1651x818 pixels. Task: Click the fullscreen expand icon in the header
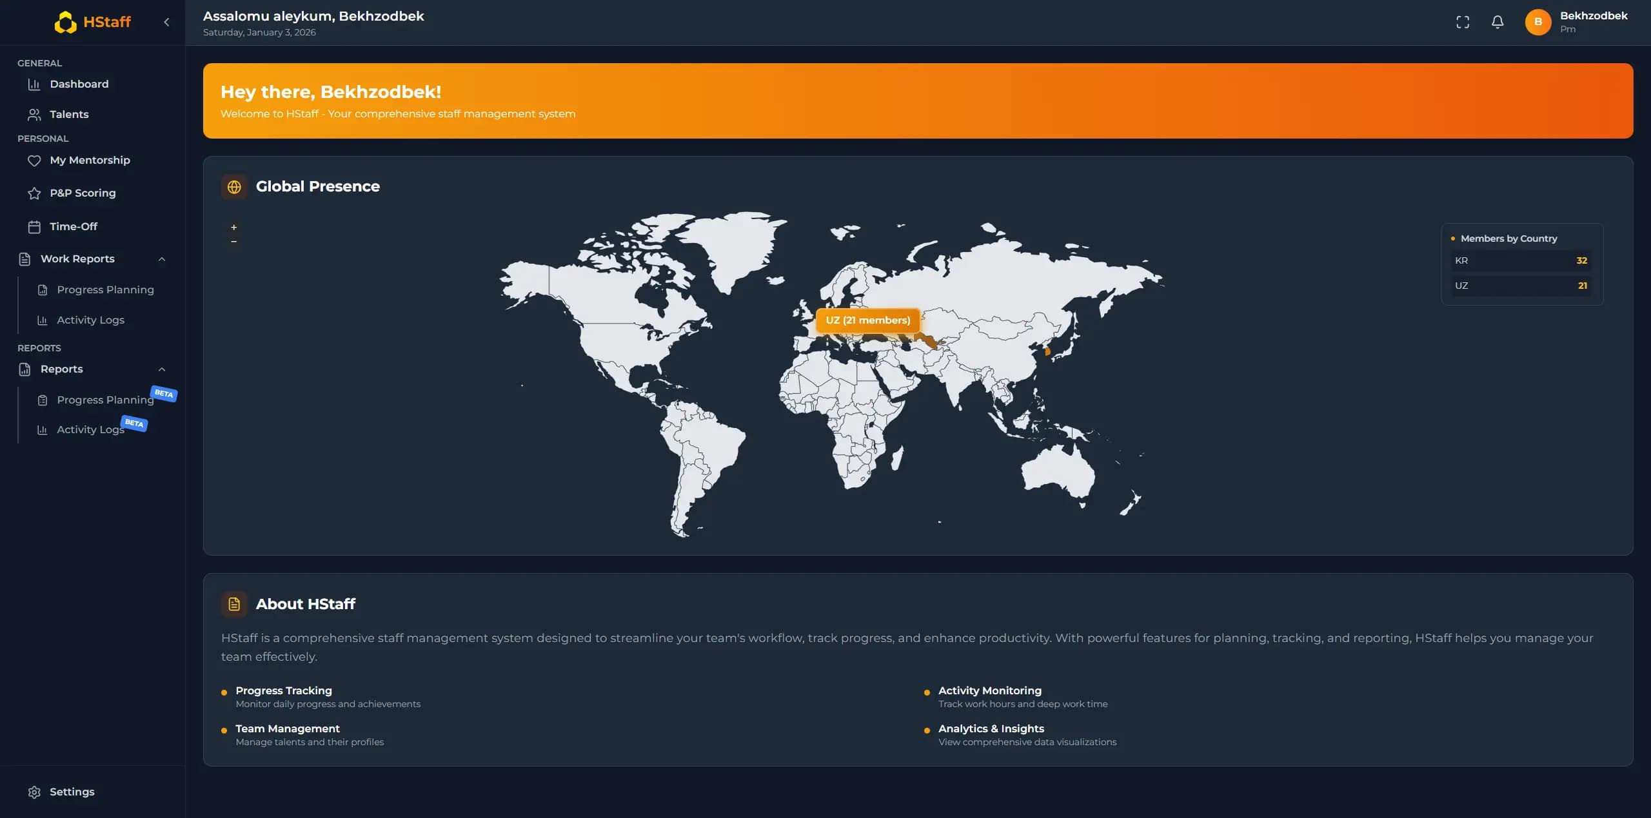(1463, 21)
